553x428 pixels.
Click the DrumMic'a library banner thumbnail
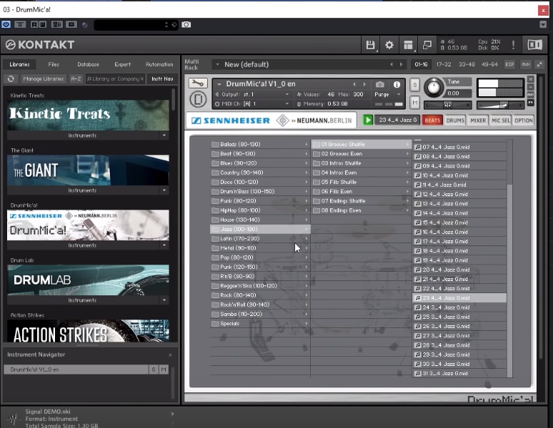[88, 225]
